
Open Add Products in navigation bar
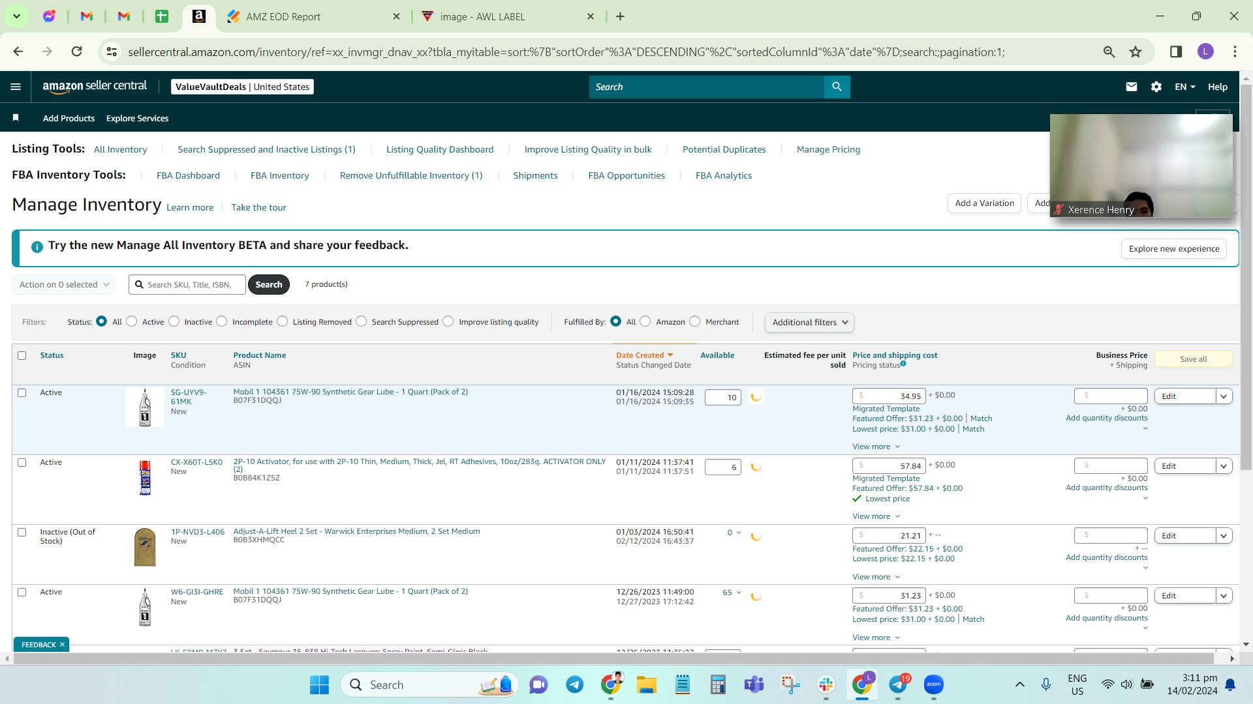click(69, 118)
